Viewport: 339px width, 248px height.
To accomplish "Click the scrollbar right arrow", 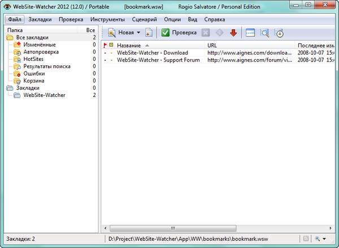I will (331, 228).
